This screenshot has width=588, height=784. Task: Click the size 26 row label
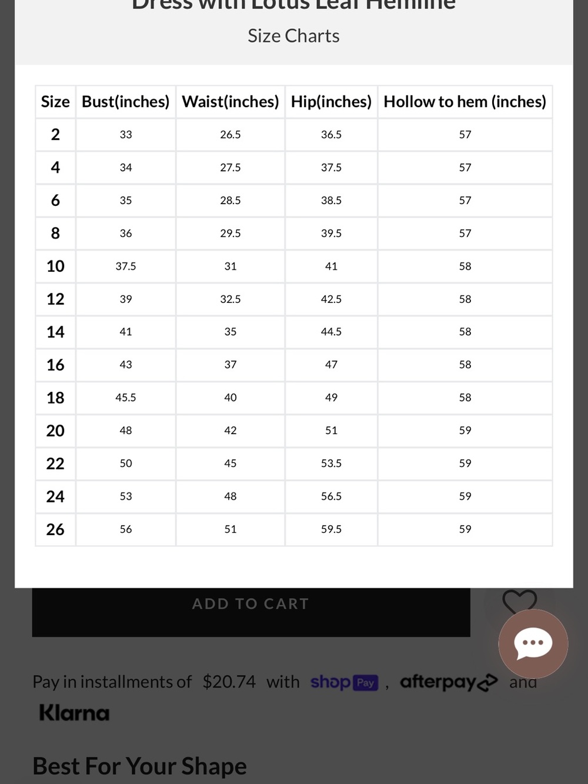[55, 529]
